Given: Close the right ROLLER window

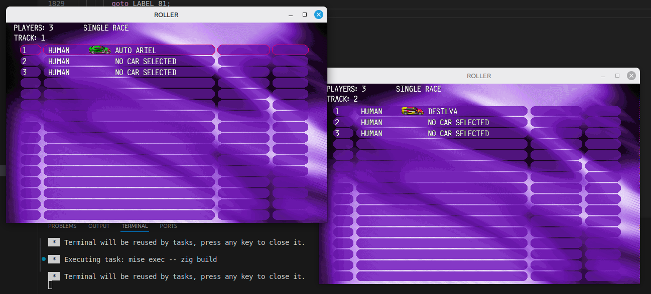Looking at the screenshot, I should (631, 76).
